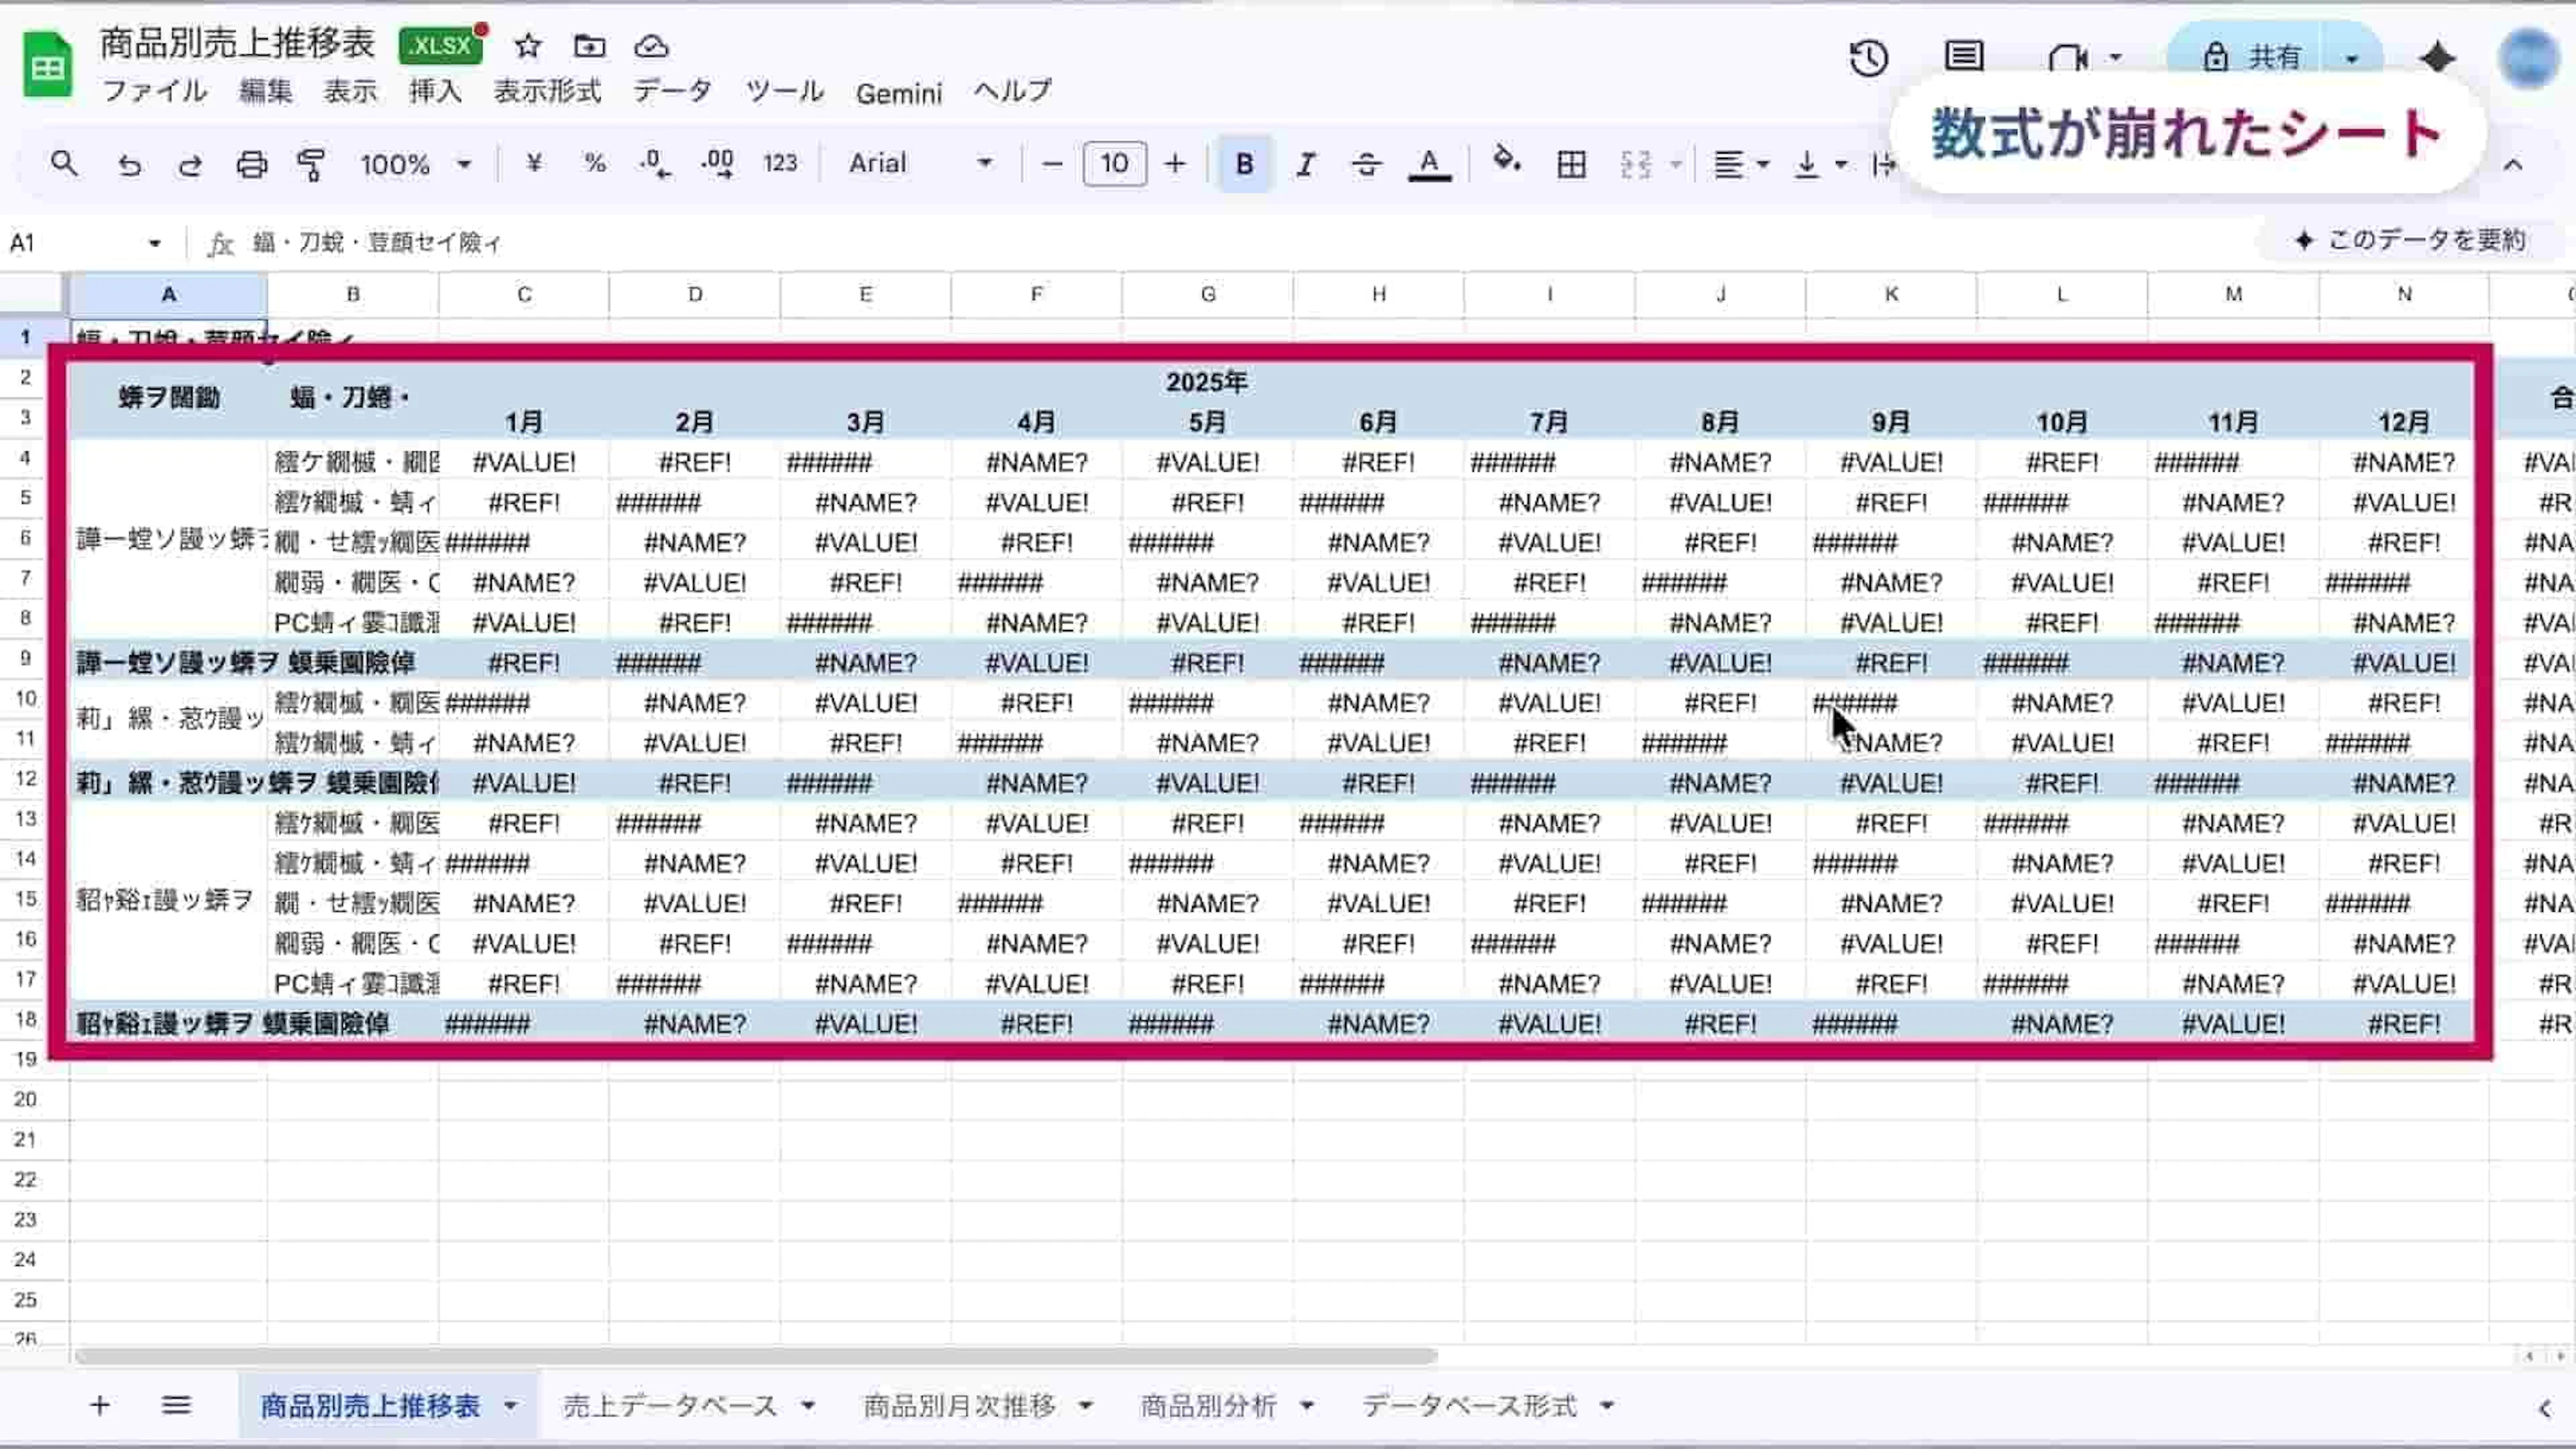This screenshot has height=1449, width=2576.
Task: Click the borders grid icon
Action: 1571,164
